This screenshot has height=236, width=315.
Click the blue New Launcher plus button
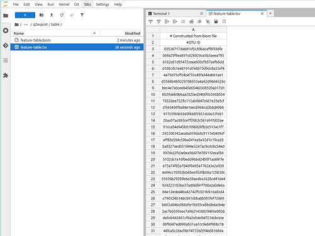point(25,15)
